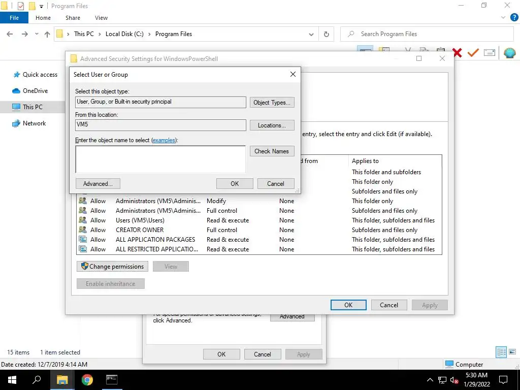Click the Advanced... button in Select User dialog
The image size is (520, 390).
click(98, 184)
